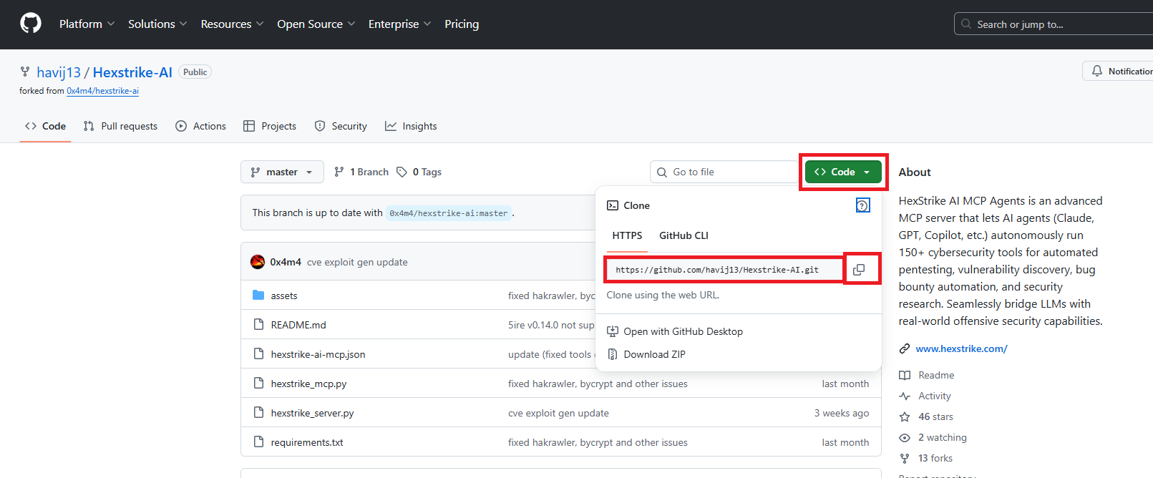Image resolution: width=1153 pixels, height=478 pixels.
Task: Click the GitHub logo icon
Action: click(31, 24)
